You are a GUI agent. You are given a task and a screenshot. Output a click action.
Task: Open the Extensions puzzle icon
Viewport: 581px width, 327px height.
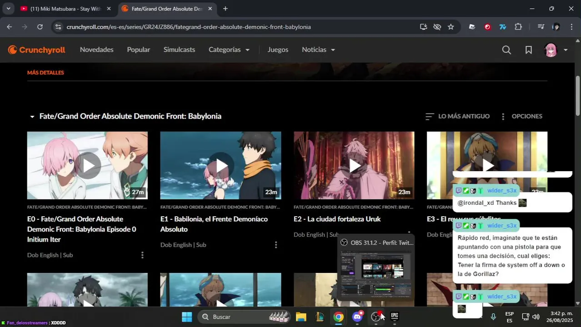(518, 27)
